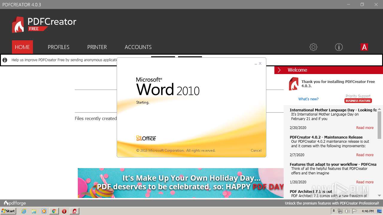The image size is (383, 215).
Task: Click the news panel scroll down arrow
Action: click(380, 196)
